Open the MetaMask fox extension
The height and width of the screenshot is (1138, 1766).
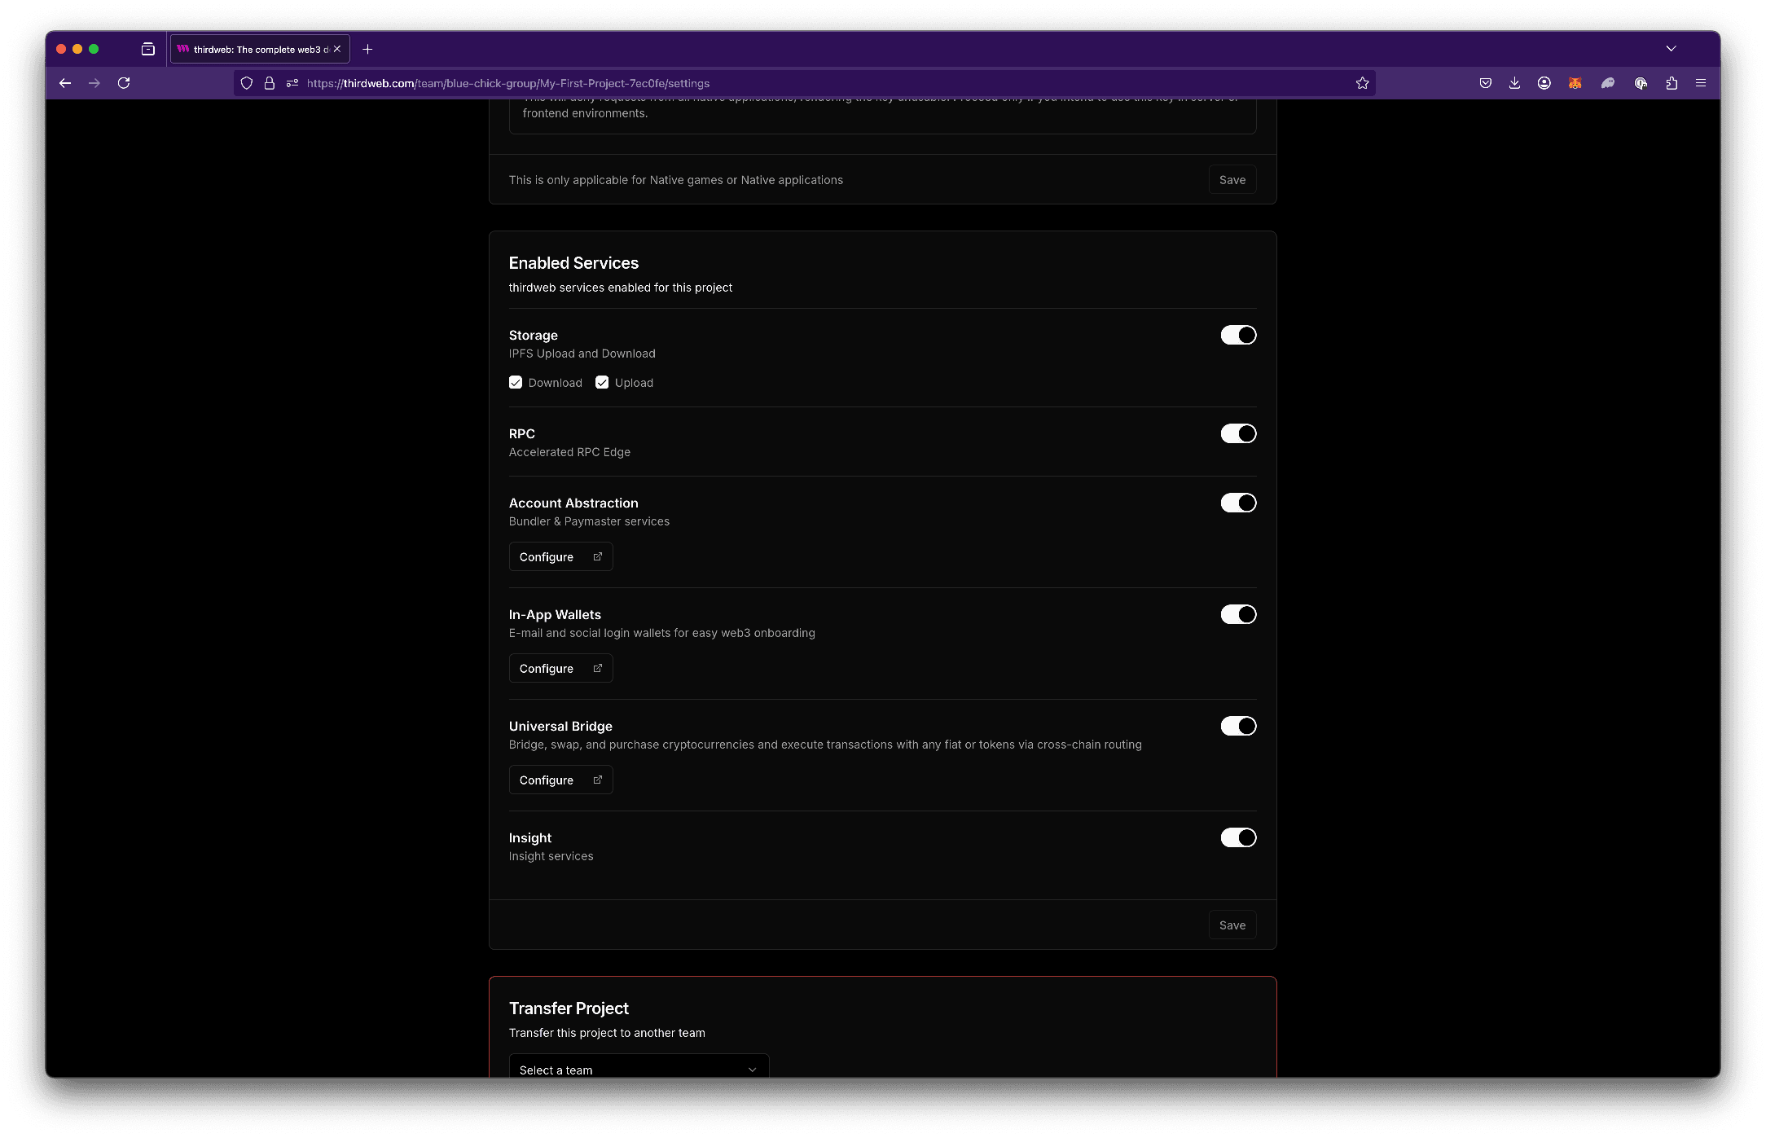(x=1575, y=83)
